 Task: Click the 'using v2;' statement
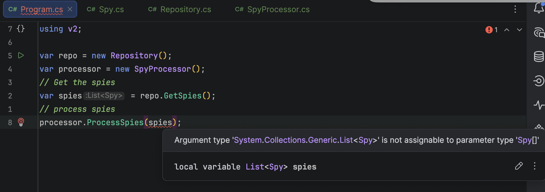pos(60,29)
